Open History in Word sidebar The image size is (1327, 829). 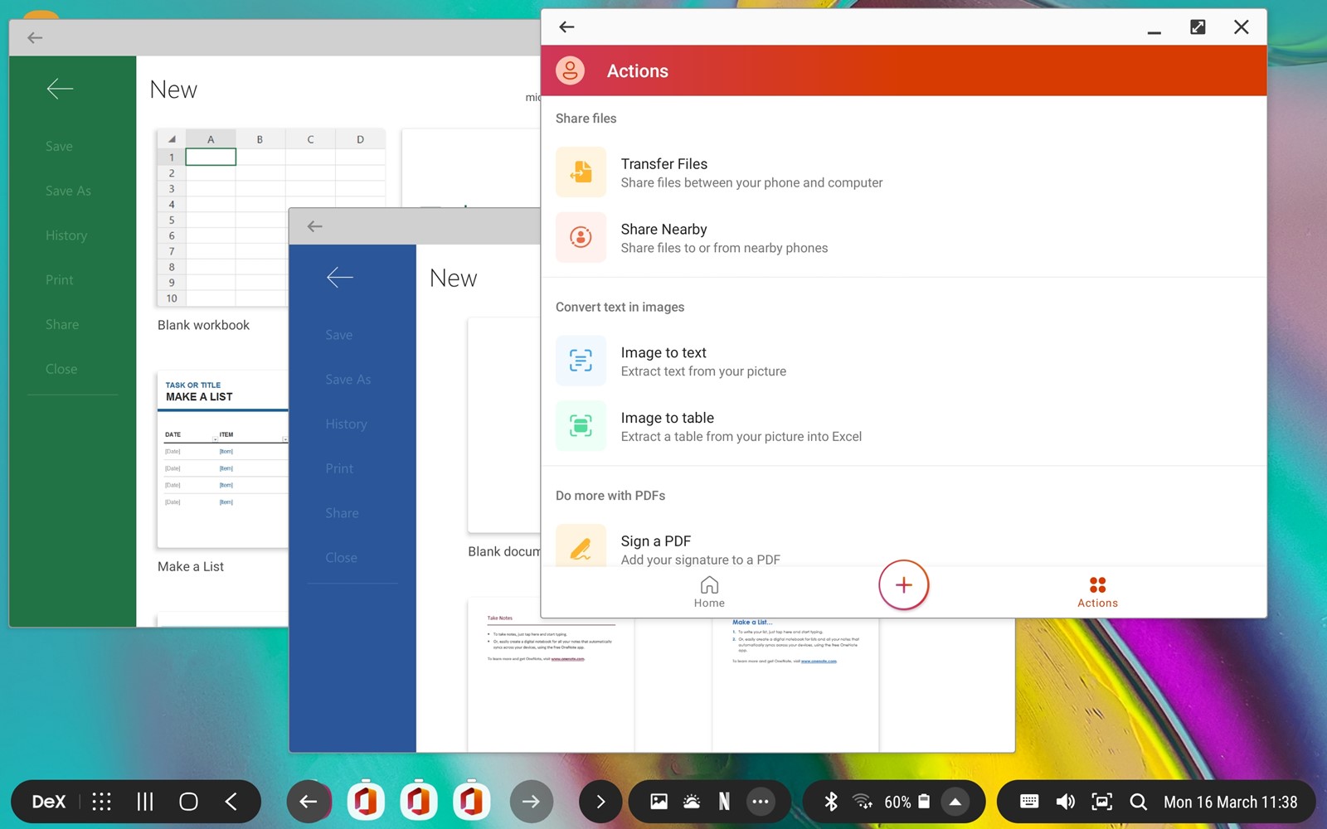pyautogui.click(x=346, y=424)
